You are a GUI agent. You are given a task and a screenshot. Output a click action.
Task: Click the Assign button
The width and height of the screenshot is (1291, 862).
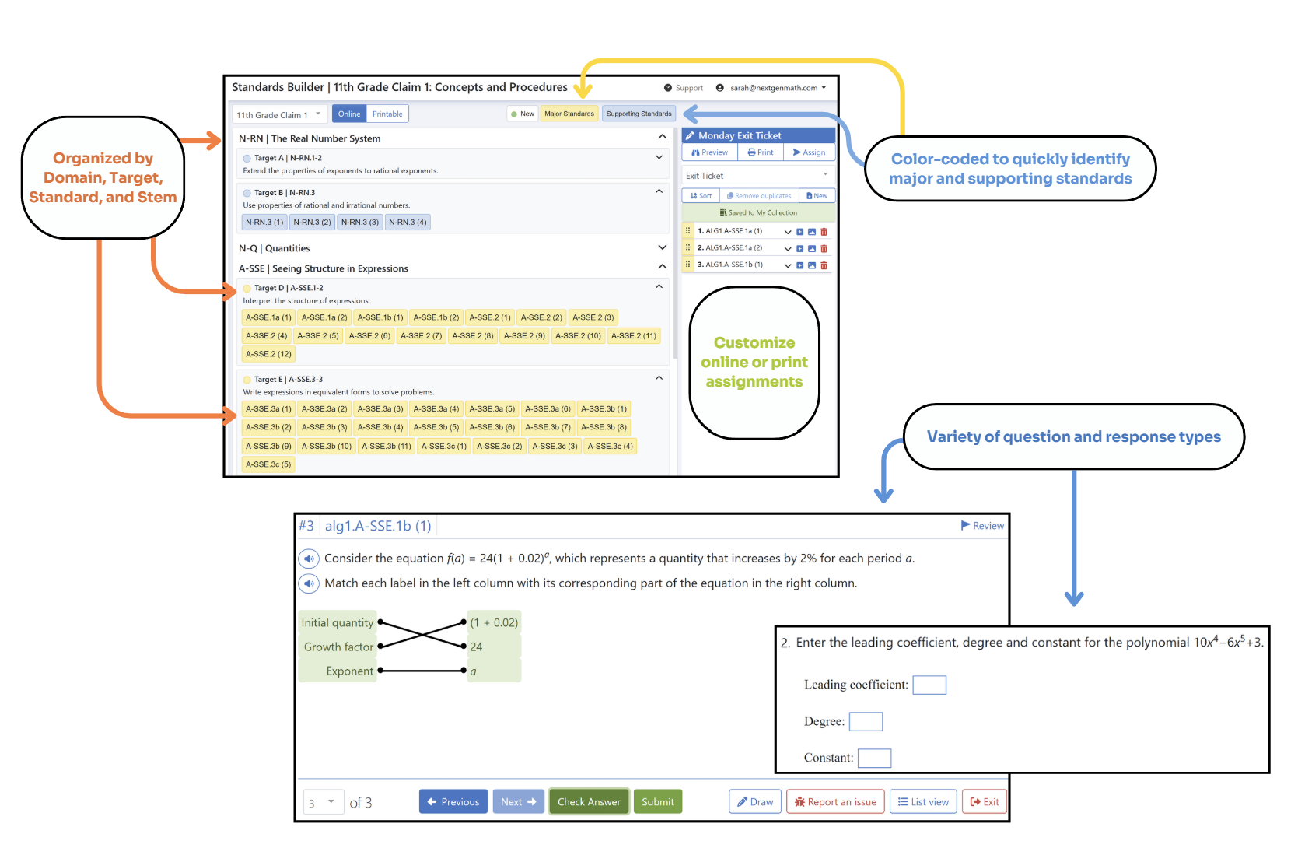point(809,152)
